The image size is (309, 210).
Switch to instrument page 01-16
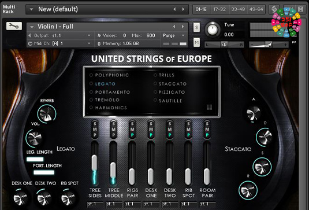click(x=201, y=9)
